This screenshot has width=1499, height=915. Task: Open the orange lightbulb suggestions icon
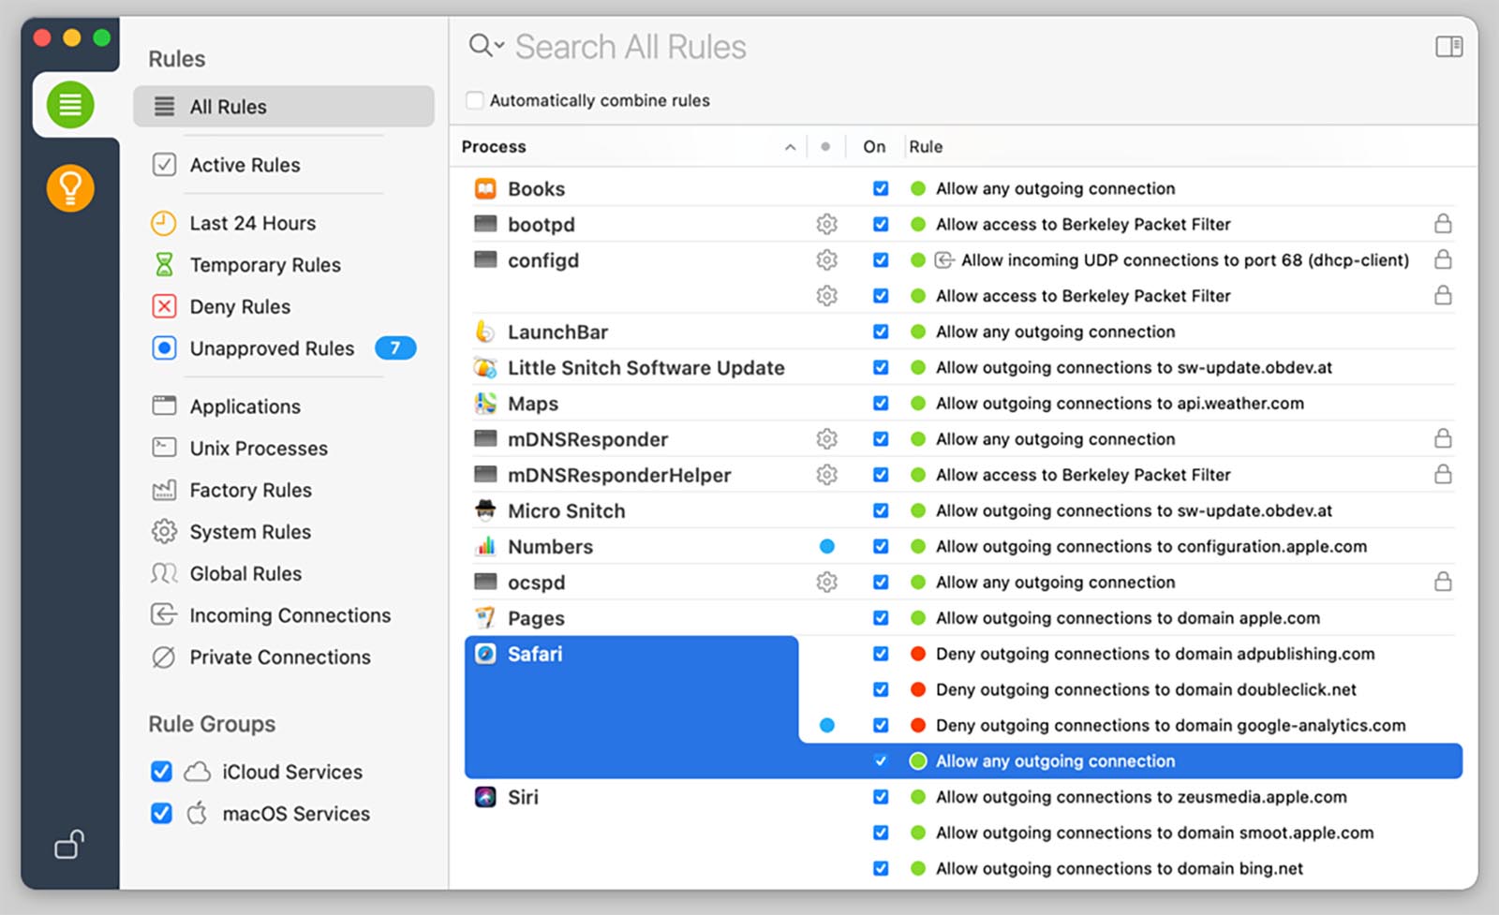(x=70, y=188)
